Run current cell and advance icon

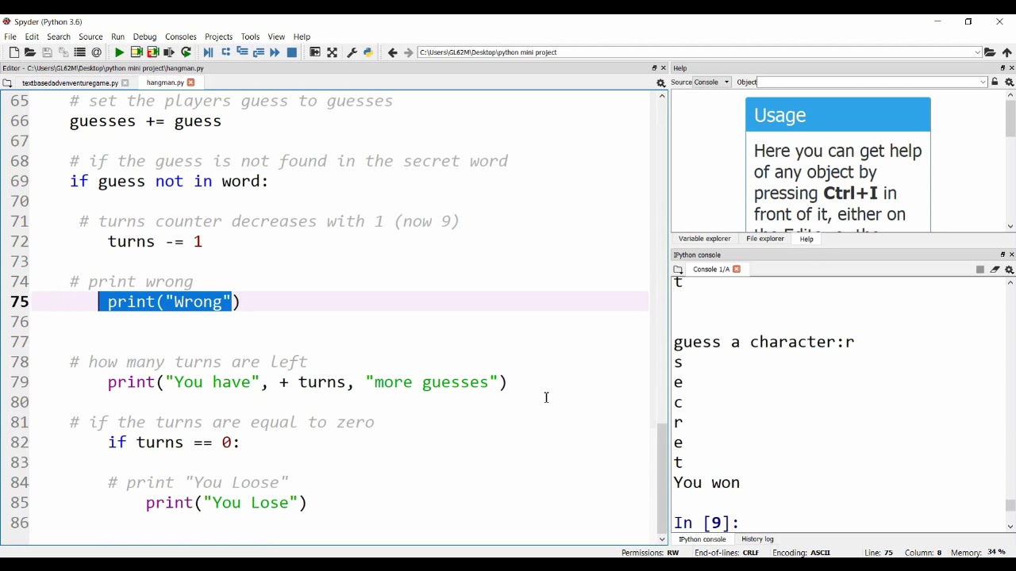click(x=153, y=52)
